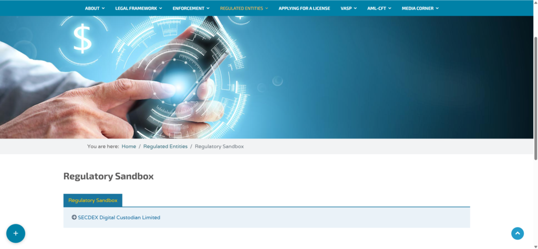The width and height of the screenshot is (538, 249).
Task: Expand the Media Corner chevron
Action: (x=437, y=8)
